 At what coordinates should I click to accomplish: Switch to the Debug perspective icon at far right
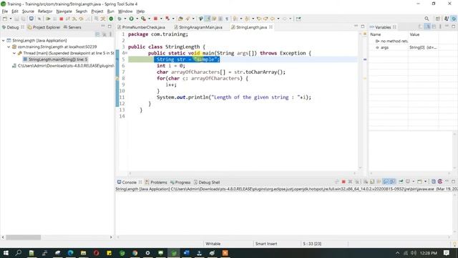(x=454, y=19)
